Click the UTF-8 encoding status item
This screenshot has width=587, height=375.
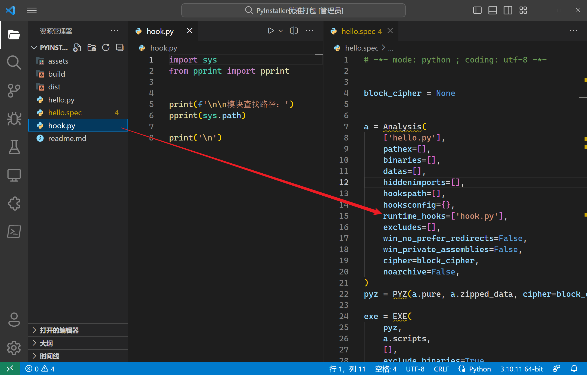[x=415, y=369]
